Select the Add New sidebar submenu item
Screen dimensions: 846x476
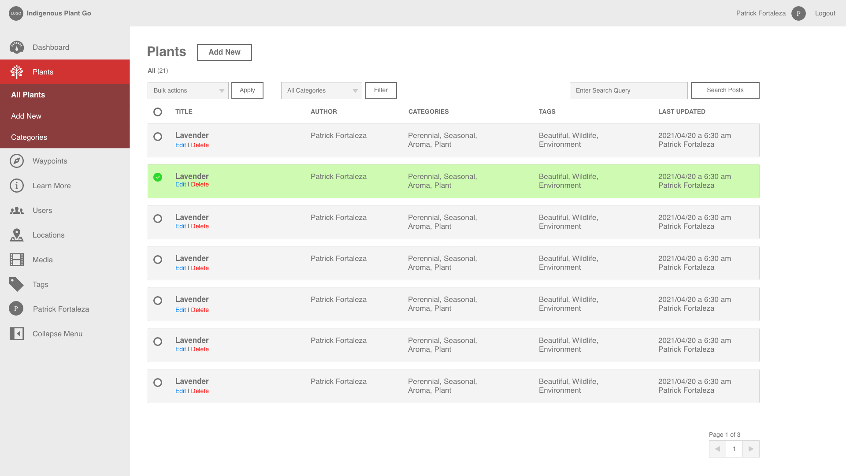click(26, 116)
